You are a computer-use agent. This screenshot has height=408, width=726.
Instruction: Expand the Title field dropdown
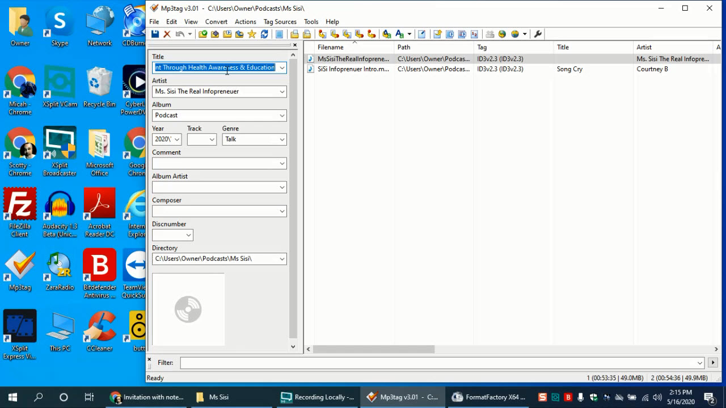(x=282, y=67)
